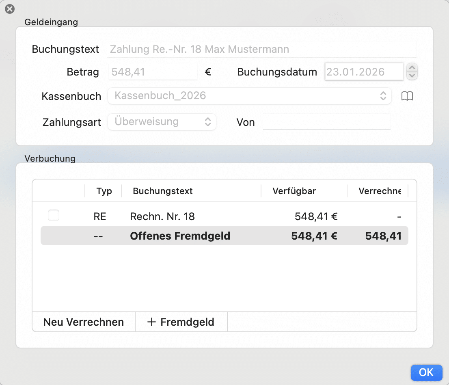Viewport: 449px width, 385px height.
Task: Click the empty Von text field
Action: [x=326, y=122]
